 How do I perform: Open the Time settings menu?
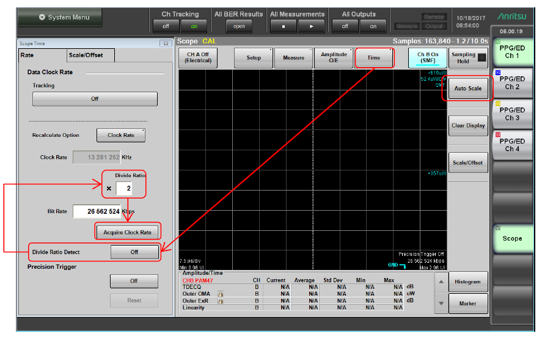tap(373, 57)
